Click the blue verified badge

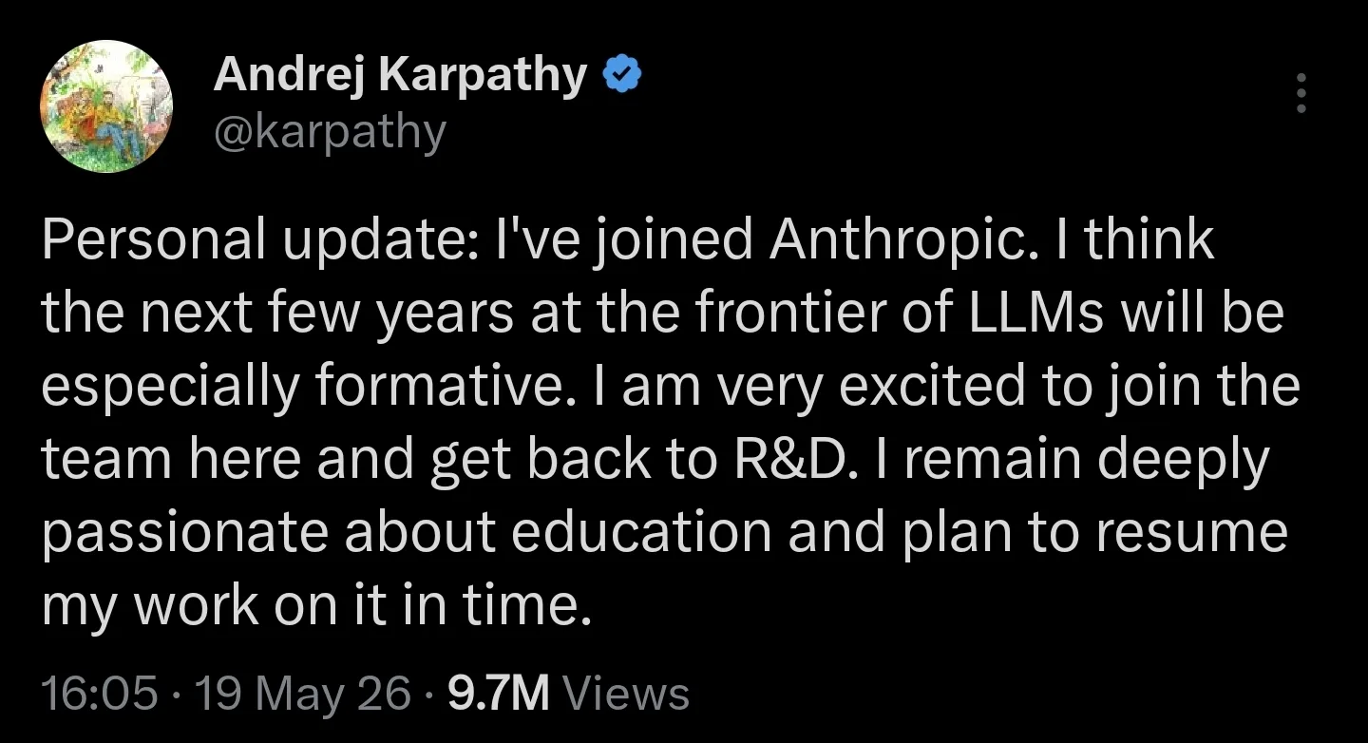623,74
